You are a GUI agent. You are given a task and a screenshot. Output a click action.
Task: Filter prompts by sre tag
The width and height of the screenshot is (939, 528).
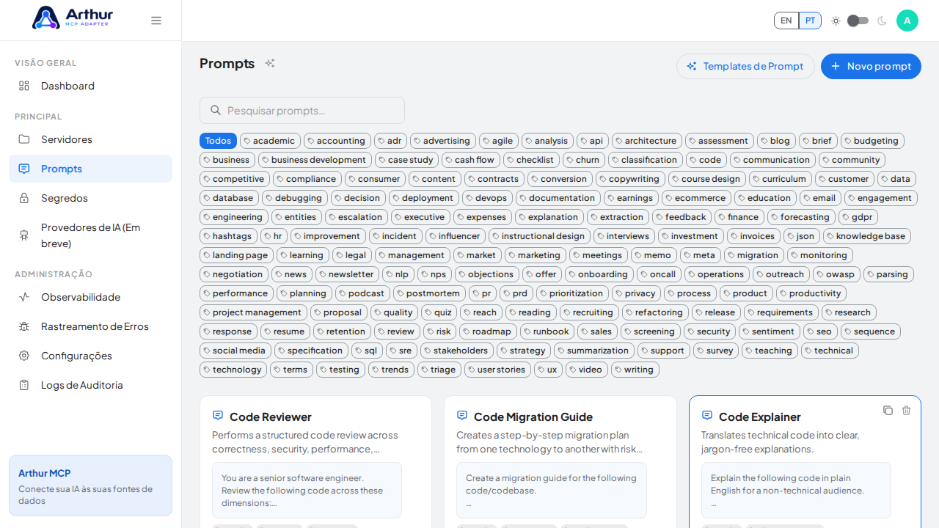pyautogui.click(x=401, y=351)
